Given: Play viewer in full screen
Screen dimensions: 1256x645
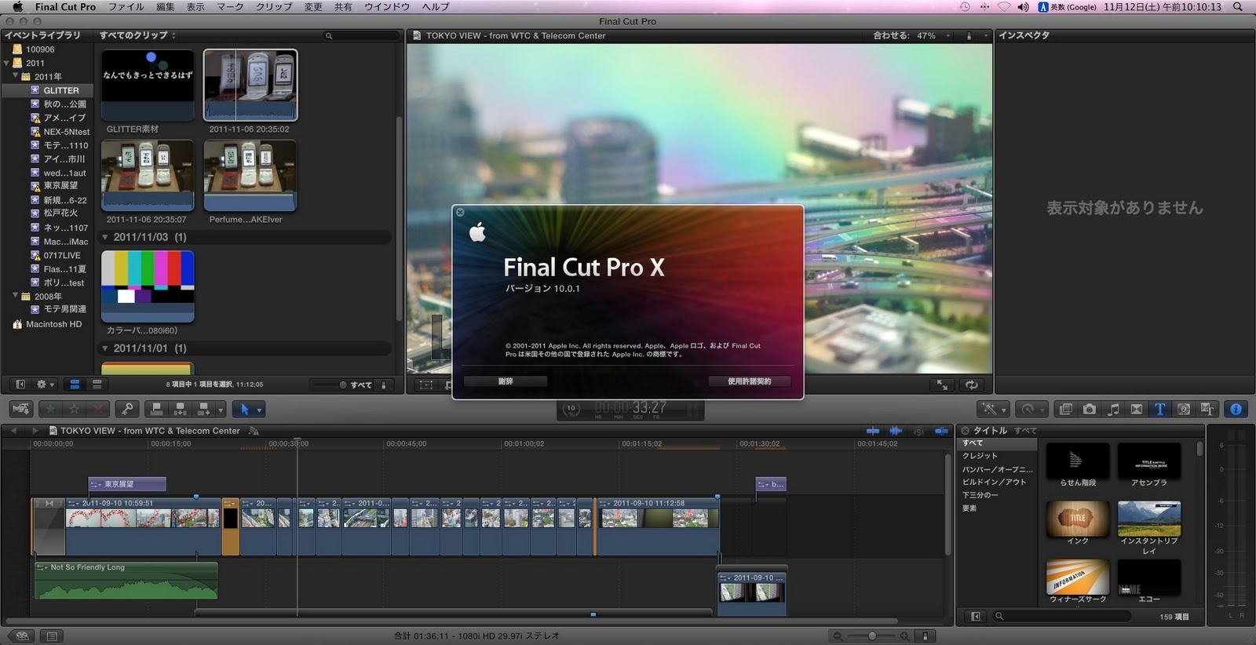Looking at the screenshot, I should pos(942,384).
